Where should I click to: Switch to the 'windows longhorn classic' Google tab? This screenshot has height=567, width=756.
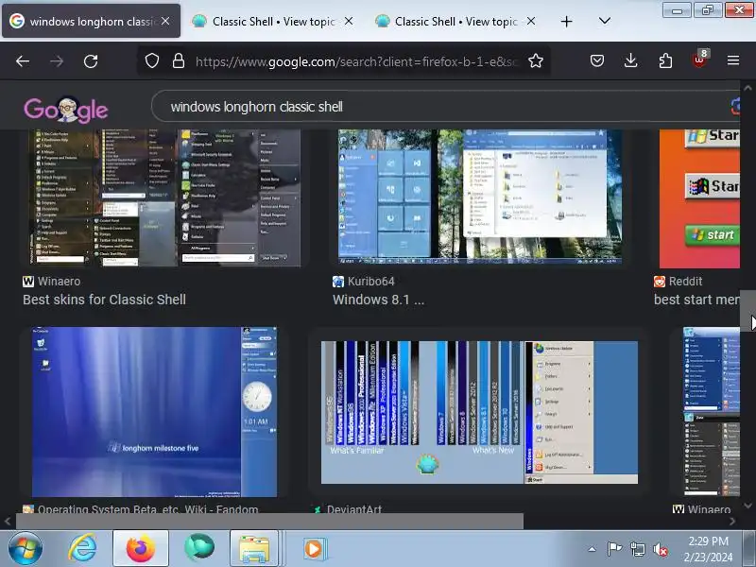(91, 21)
